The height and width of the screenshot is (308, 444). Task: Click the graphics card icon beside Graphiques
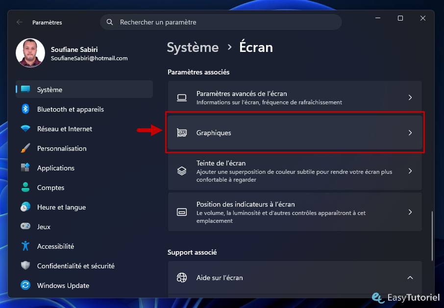coord(182,133)
